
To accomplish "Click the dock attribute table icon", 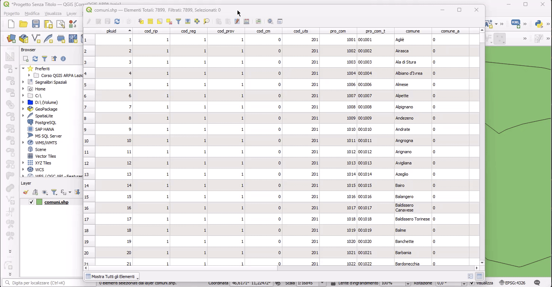I will coord(280,22).
